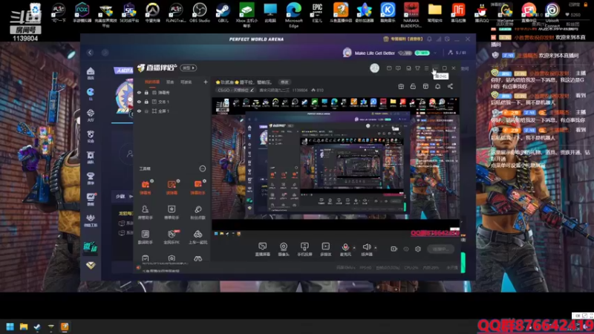
Task: Open OBS Studio desktop shortcut
Action: (x=199, y=13)
